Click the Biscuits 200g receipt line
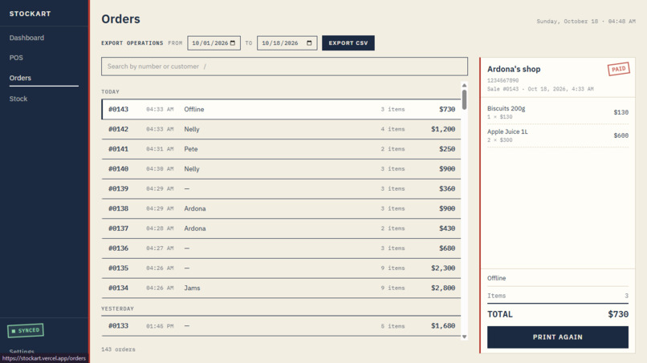The width and height of the screenshot is (647, 363). point(557,112)
